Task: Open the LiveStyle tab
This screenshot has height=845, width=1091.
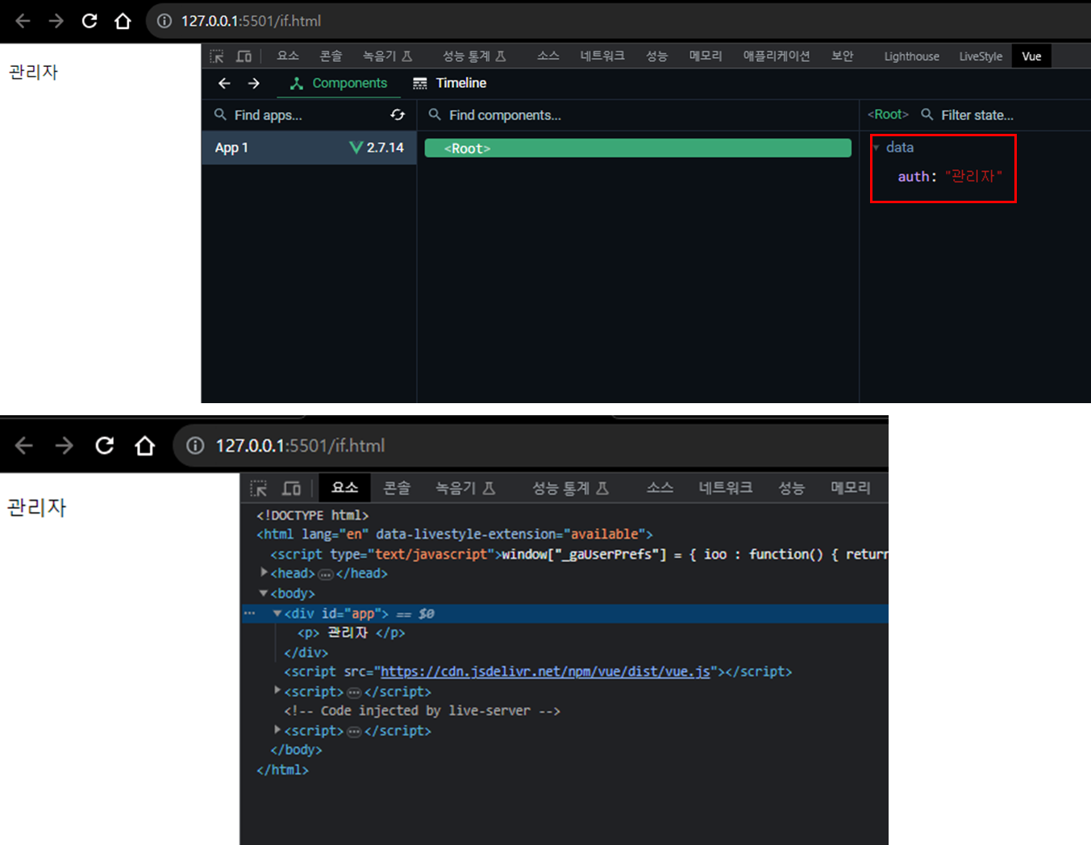Action: pos(981,56)
